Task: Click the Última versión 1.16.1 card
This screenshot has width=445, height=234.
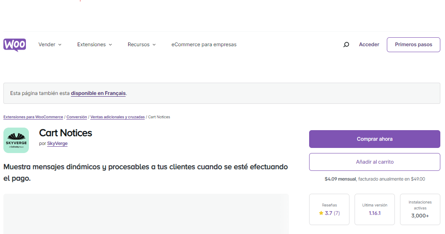Action: tap(375, 209)
